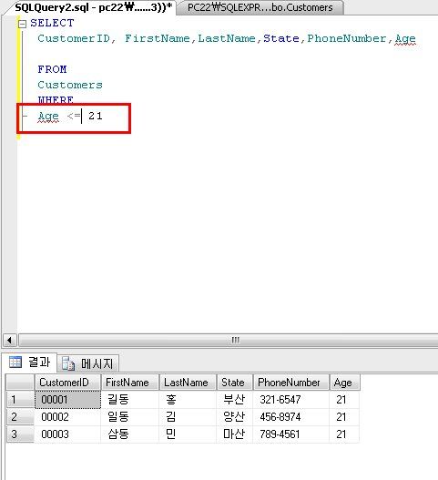Click phone number 456-8974
438x480 pixels.
pyautogui.click(x=291, y=417)
